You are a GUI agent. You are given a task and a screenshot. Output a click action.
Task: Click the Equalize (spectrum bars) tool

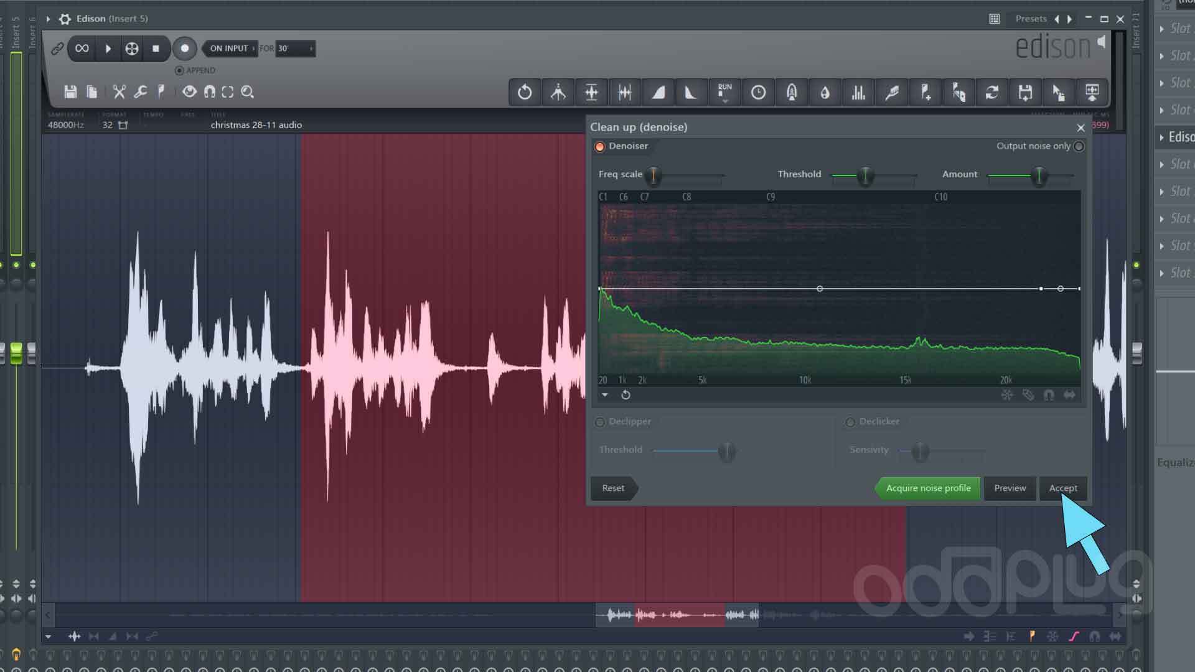(x=858, y=92)
